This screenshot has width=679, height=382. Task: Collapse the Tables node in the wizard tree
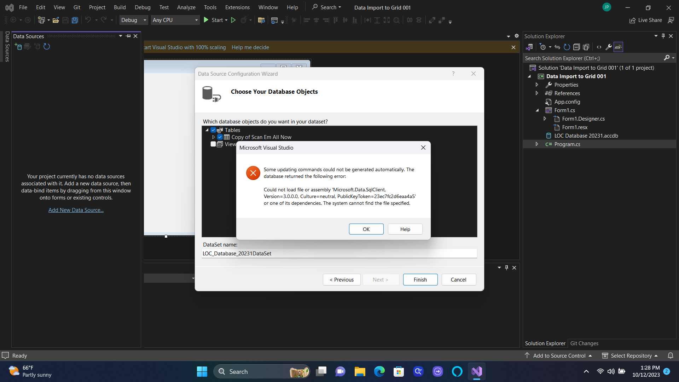(207, 130)
